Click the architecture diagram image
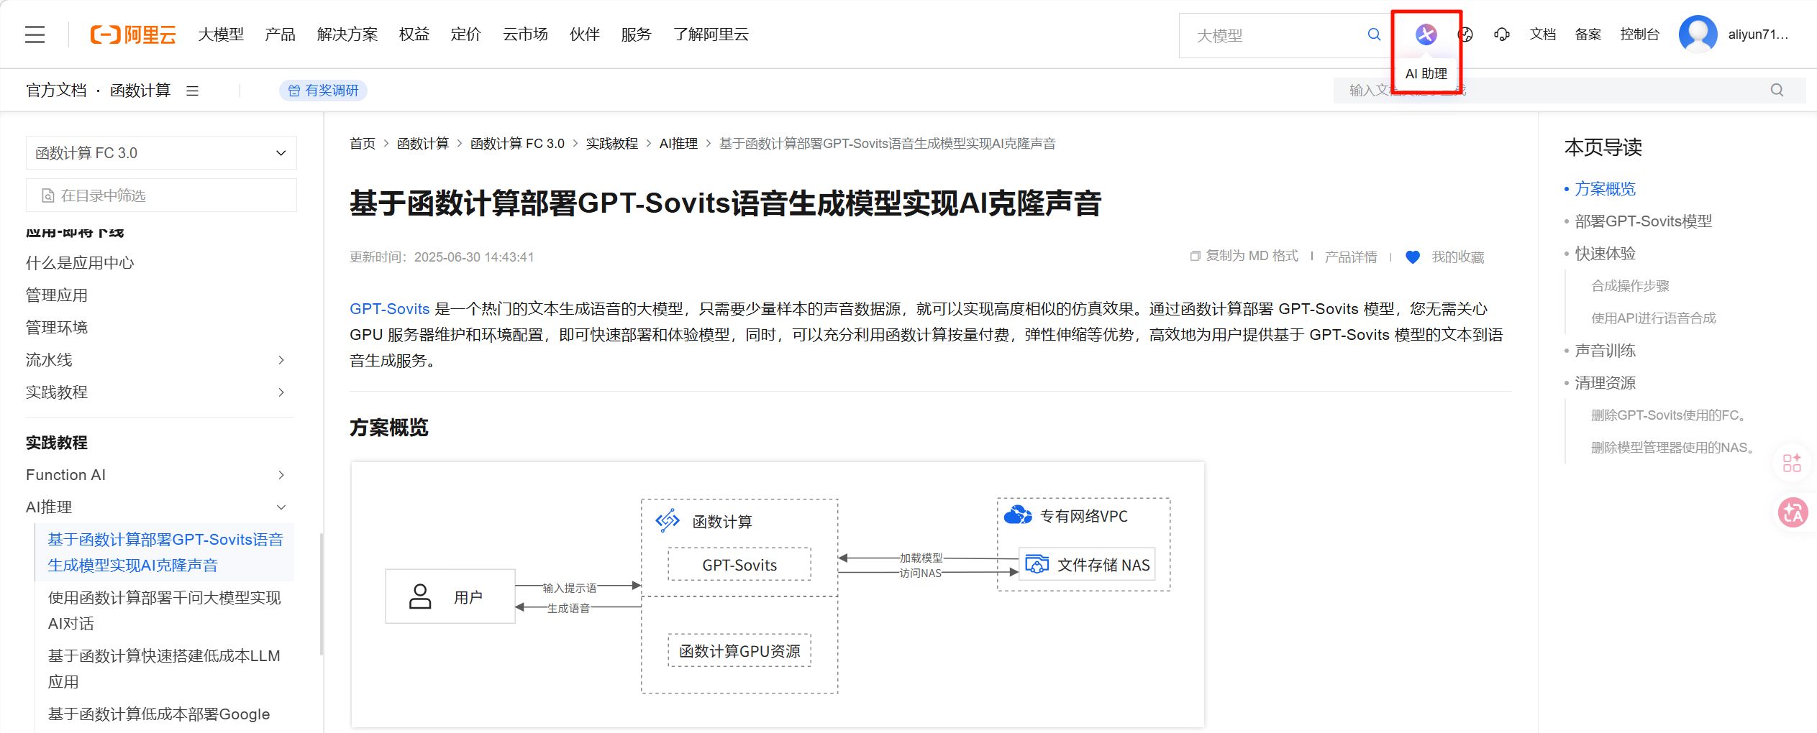This screenshot has height=733, width=1817. point(778,595)
